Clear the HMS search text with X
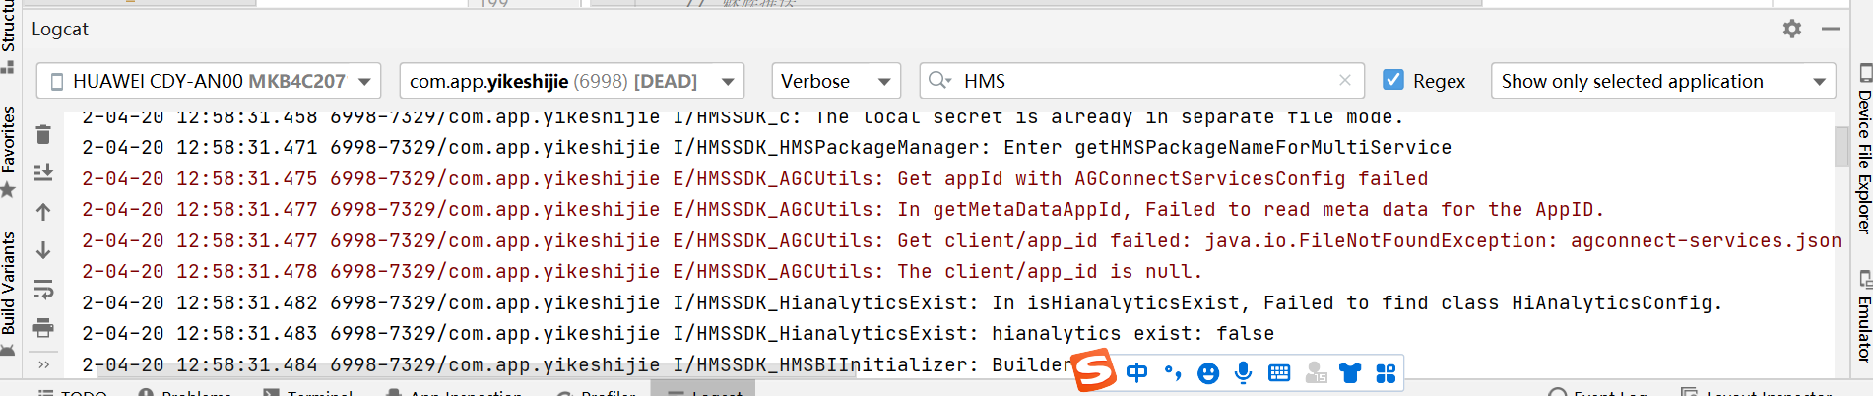Image resolution: width=1873 pixels, height=396 pixels. (1345, 80)
